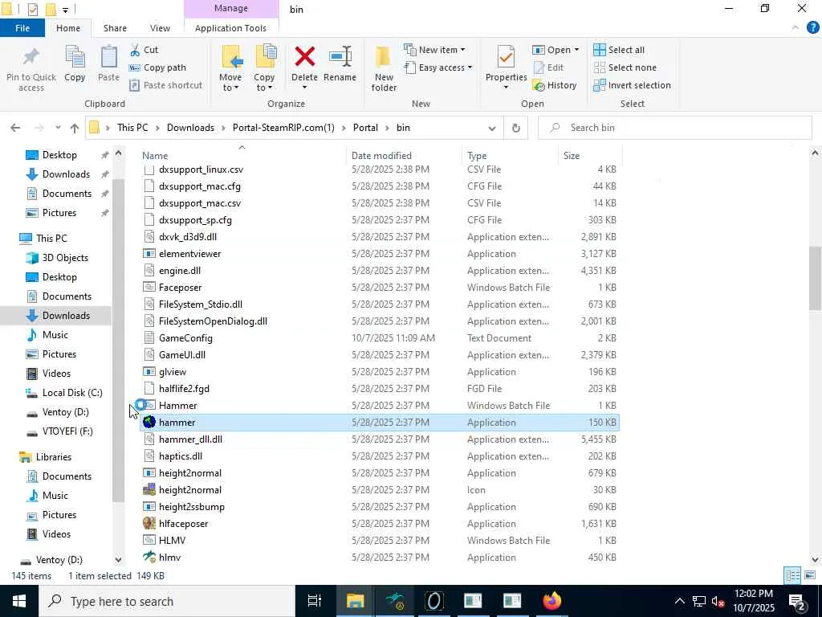Open Local Disk (C:) in sidebar
The image size is (822, 617).
pos(64,392)
